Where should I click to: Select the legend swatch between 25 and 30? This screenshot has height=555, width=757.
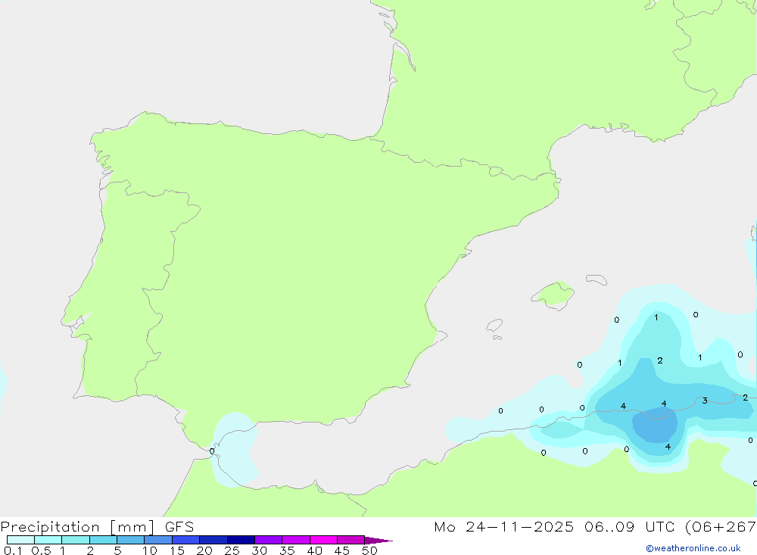[x=241, y=540]
